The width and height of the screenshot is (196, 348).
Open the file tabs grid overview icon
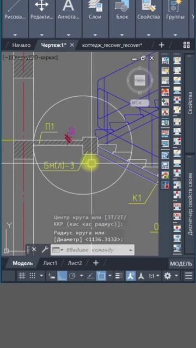(187, 45)
